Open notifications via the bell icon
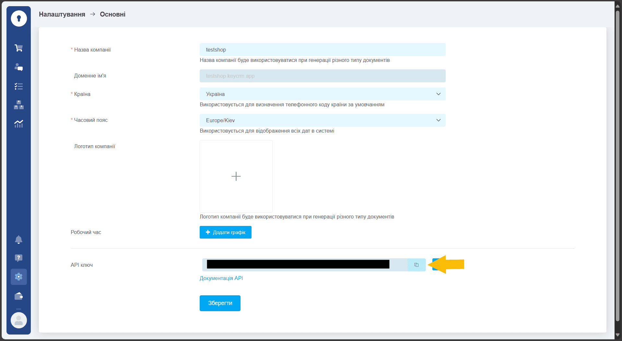622x341 pixels. click(18, 240)
